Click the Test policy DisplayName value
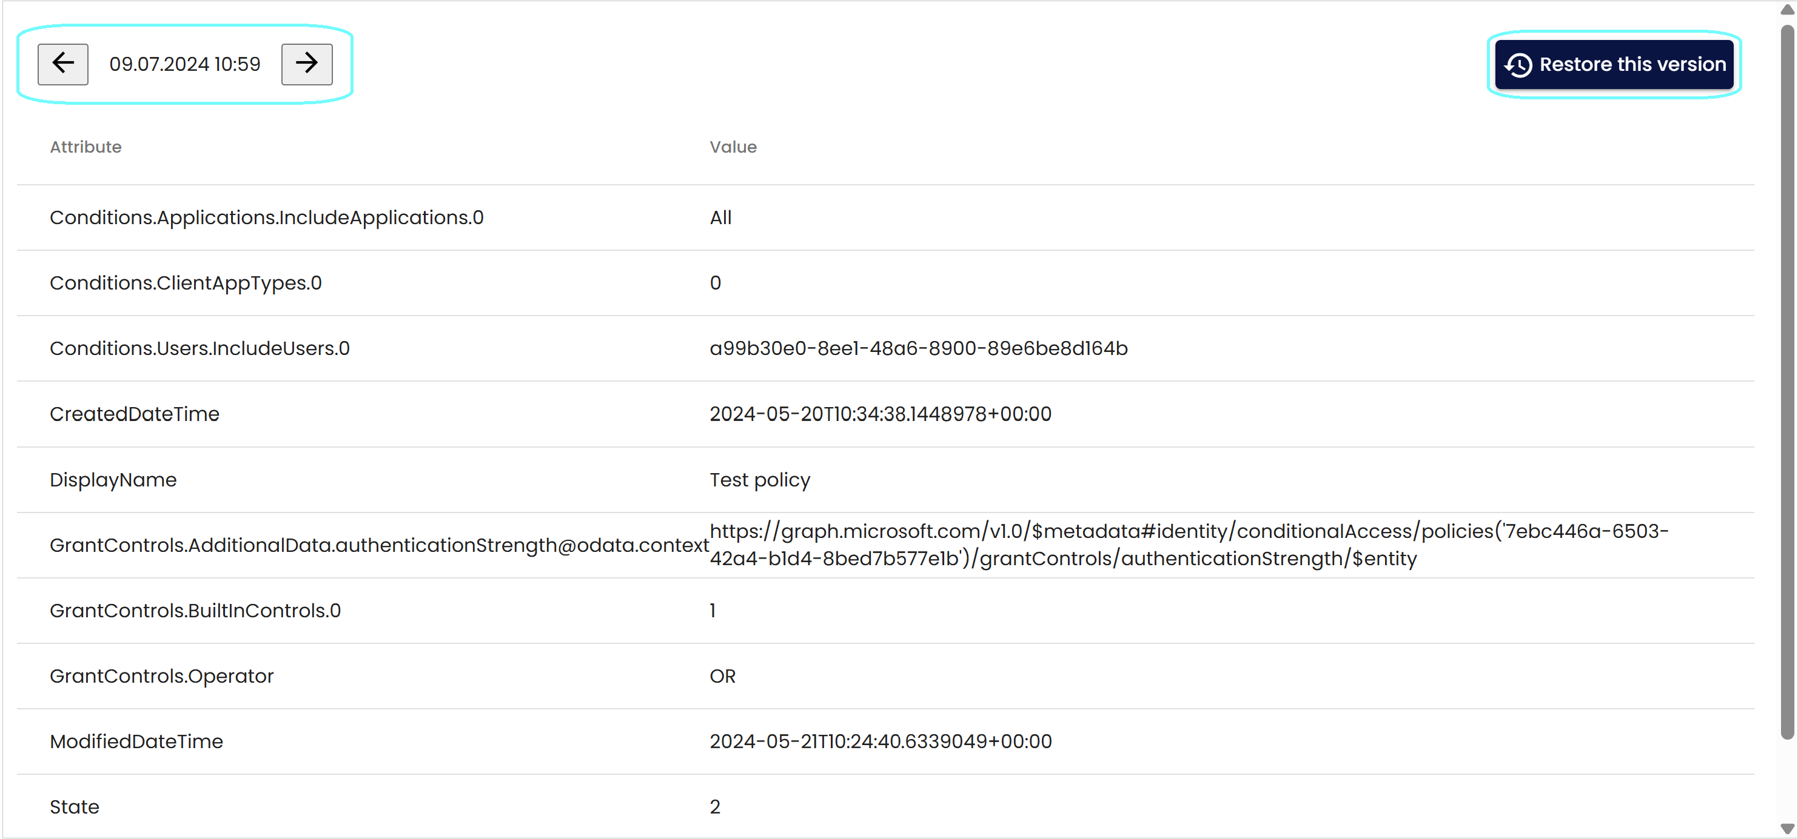1798x839 pixels. [759, 480]
